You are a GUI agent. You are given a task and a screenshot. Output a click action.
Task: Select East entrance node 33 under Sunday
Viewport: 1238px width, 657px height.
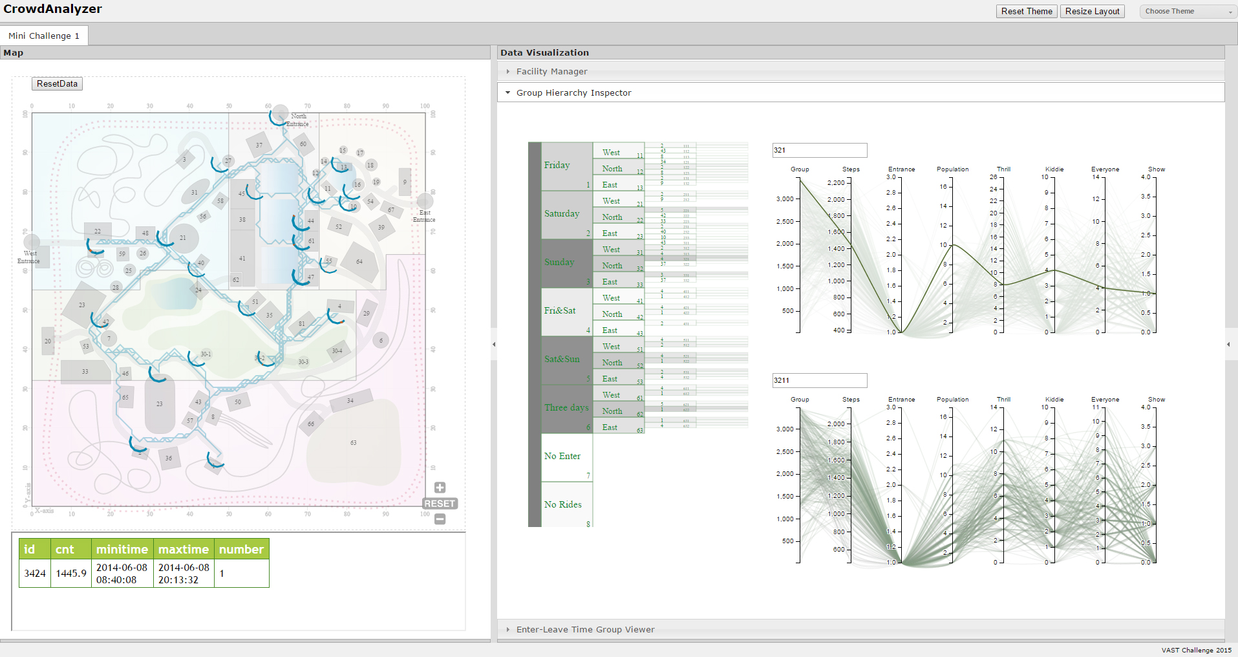[x=619, y=280]
